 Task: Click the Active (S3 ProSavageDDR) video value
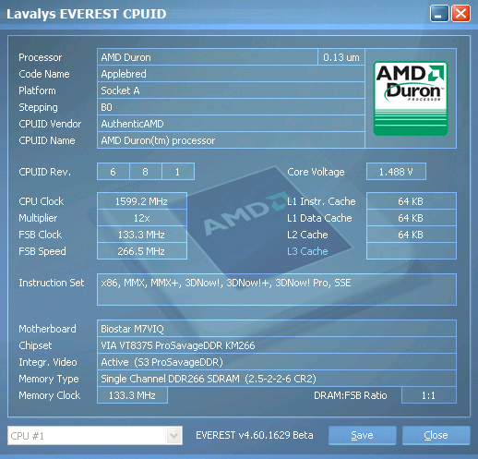(x=277, y=362)
